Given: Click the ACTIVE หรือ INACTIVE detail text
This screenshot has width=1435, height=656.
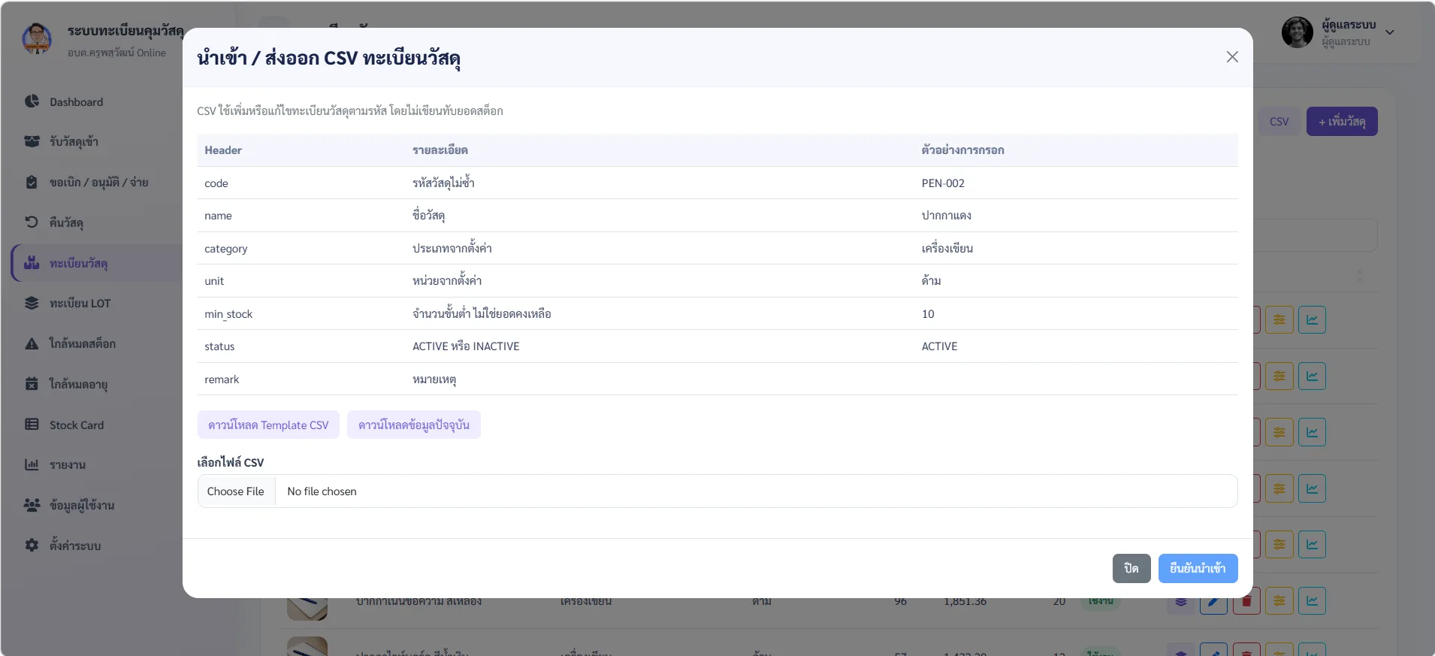Looking at the screenshot, I should pyautogui.click(x=466, y=346).
